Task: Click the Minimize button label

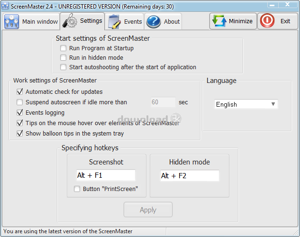Action: click(241, 21)
